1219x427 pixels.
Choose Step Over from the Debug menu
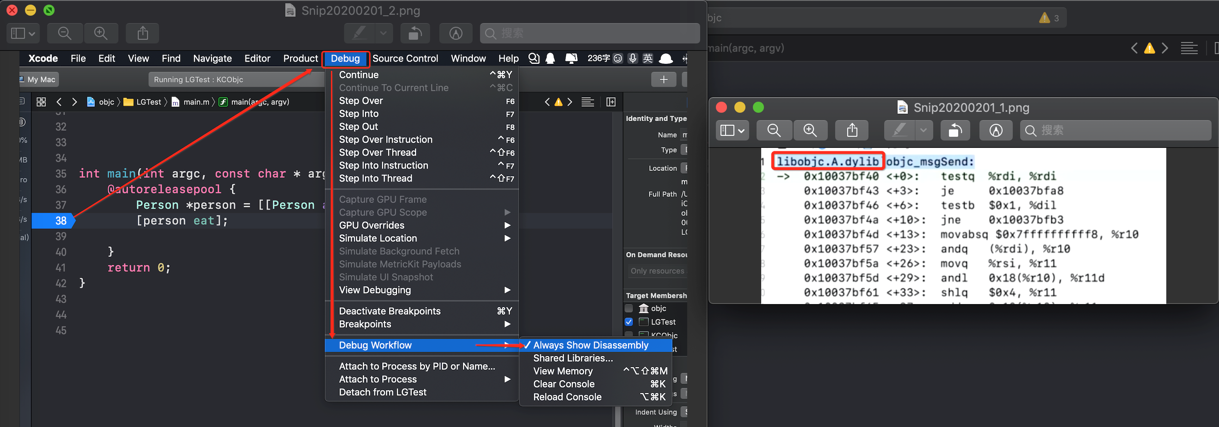point(421,101)
